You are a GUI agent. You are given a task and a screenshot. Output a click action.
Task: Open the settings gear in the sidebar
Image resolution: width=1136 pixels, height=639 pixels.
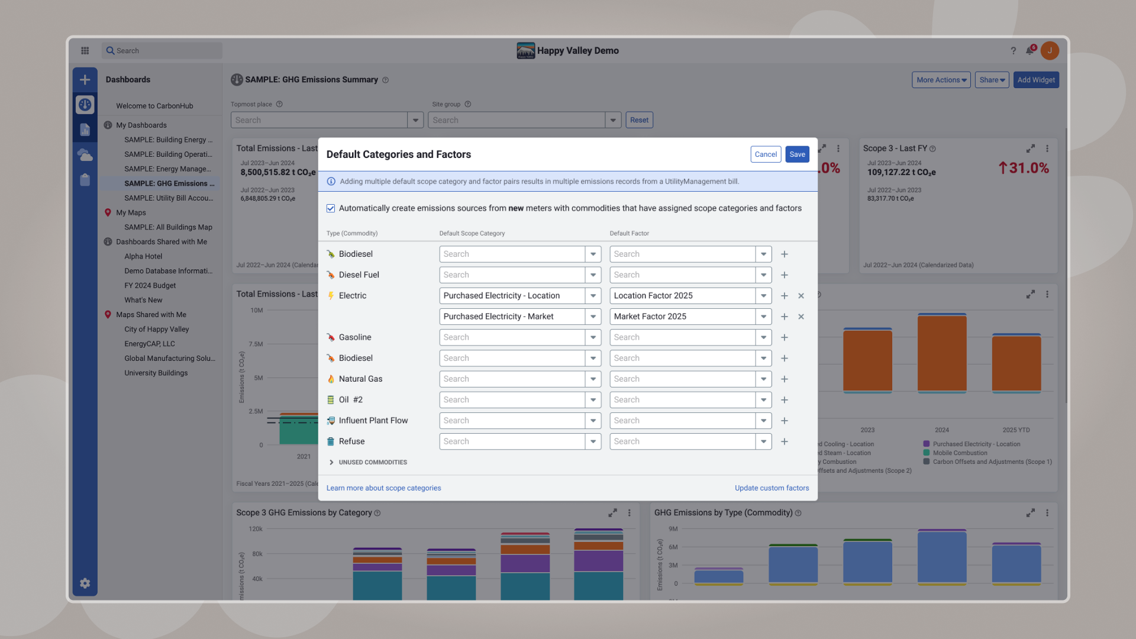85,583
